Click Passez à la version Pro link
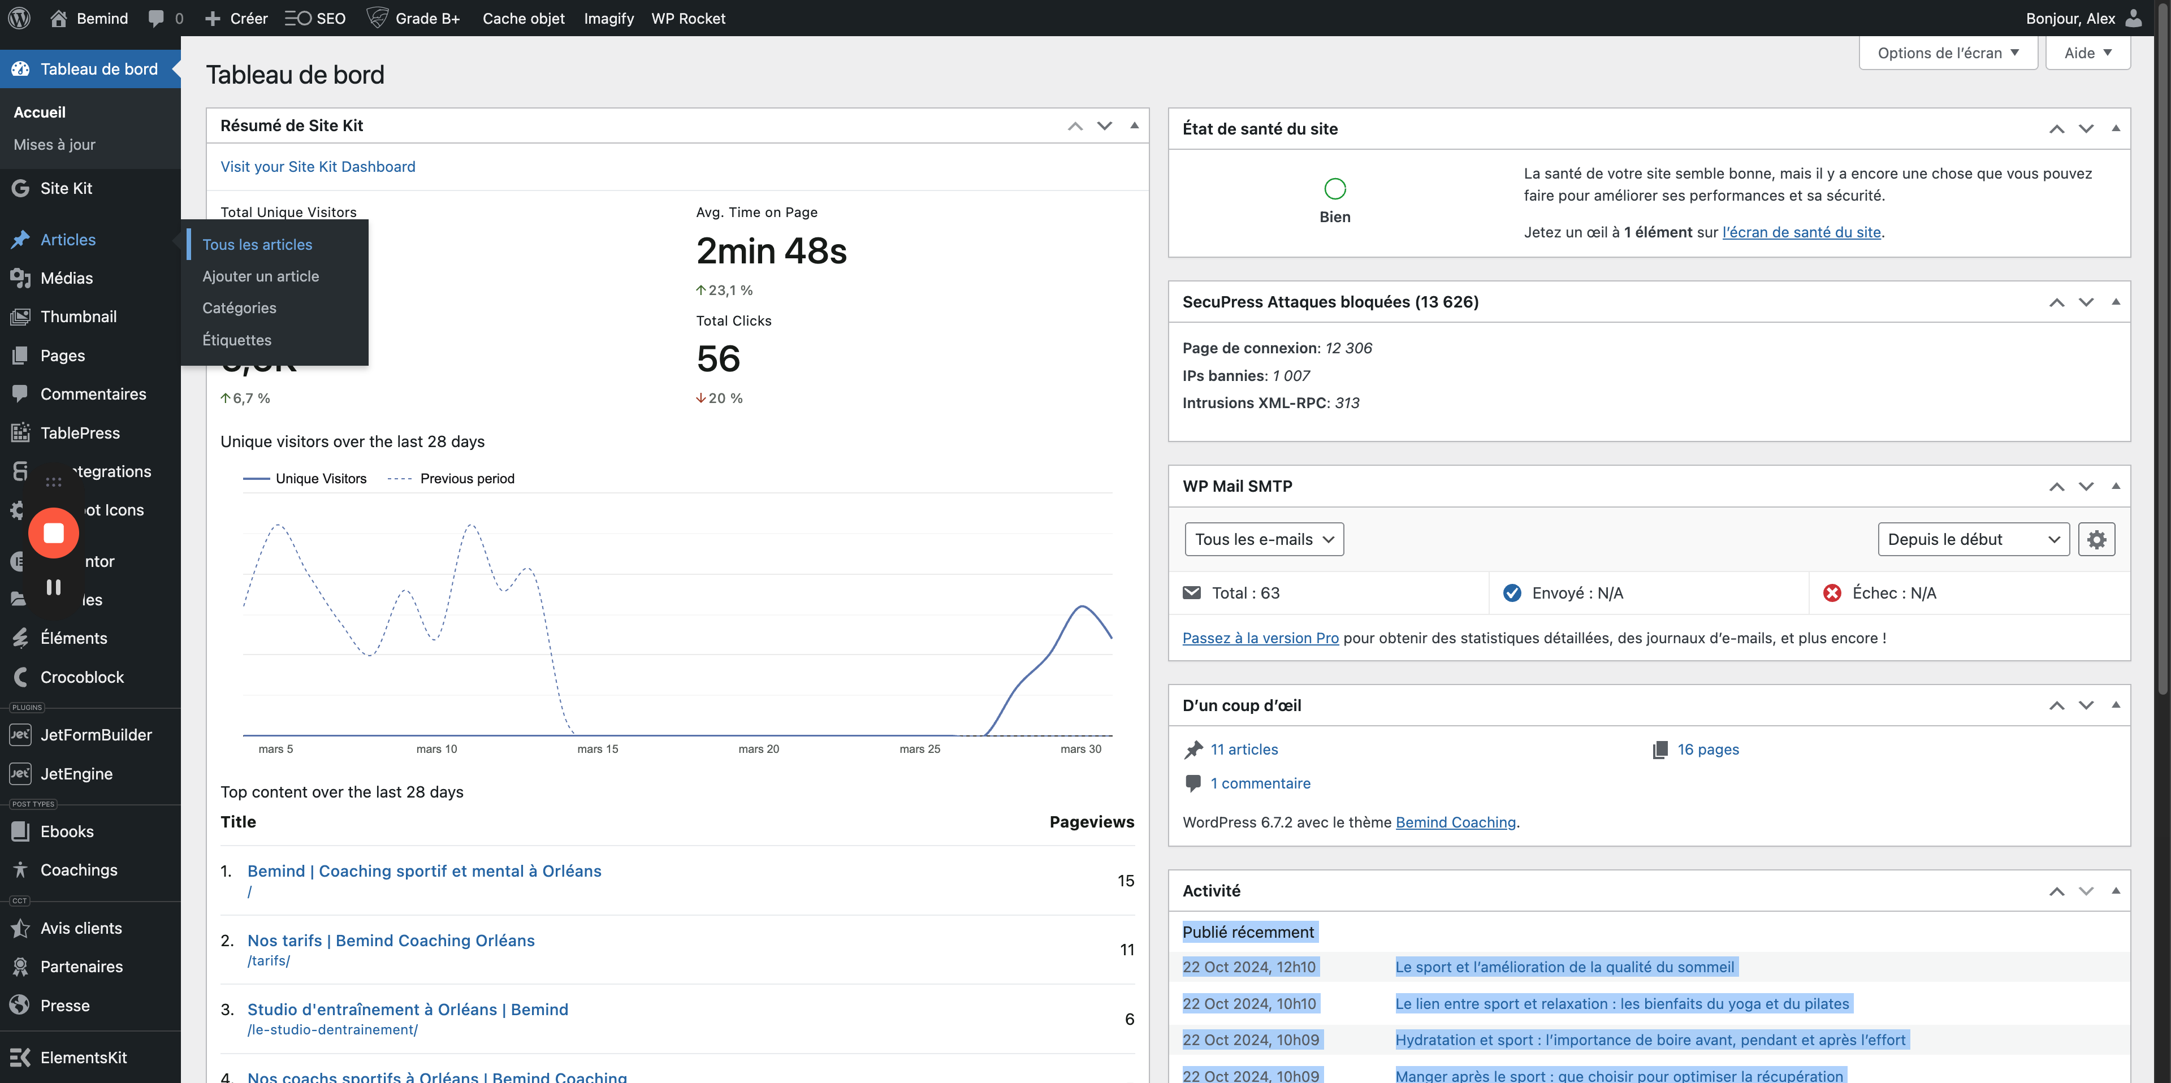The height and width of the screenshot is (1083, 2171). point(1260,638)
